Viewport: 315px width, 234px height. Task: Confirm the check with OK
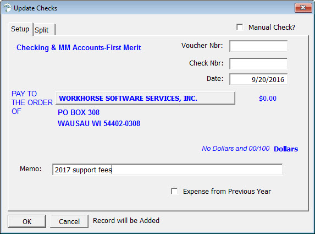[x=27, y=221]
